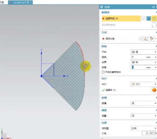Click the X axis arrow in the viewport
This screenshot has width=157, height=139.
(x=64, y=76)
